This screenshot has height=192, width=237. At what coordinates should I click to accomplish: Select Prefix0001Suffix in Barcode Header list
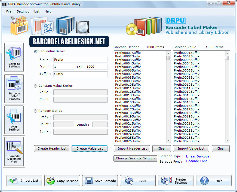click(128, 53)
